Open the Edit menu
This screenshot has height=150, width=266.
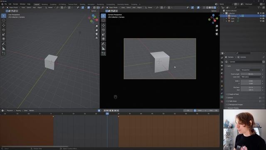click(x=10, y=4)
